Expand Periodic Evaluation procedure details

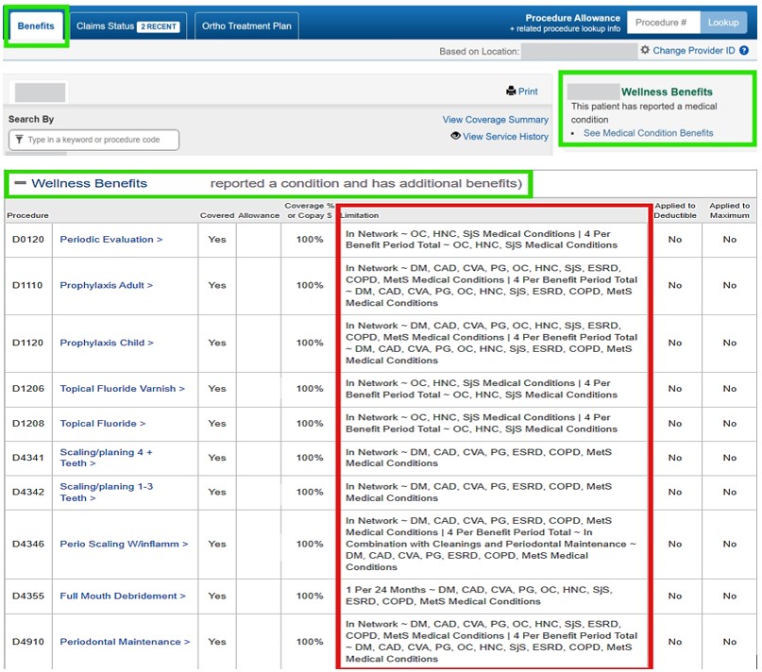pyautogui.click(x=110, y=240)
